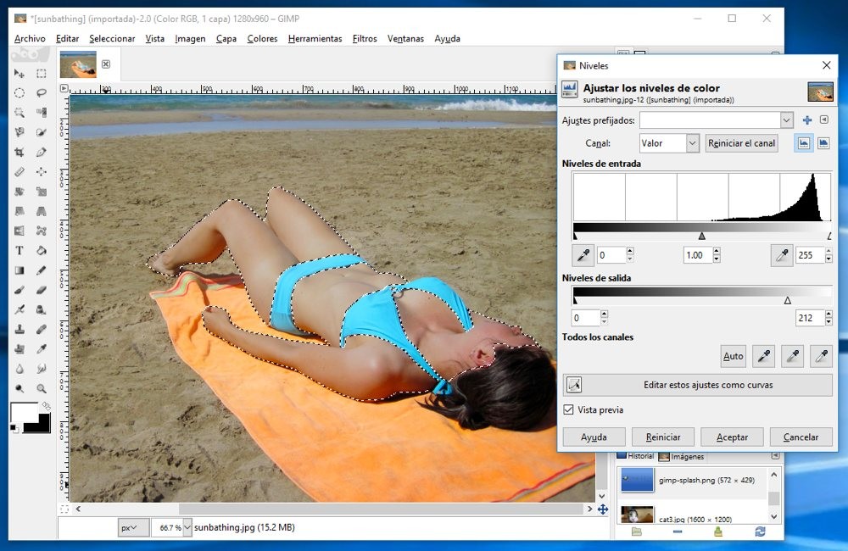Screen dimensions: 848x551
Task: Select the gimp-splash.png image thumbnail
Action: 638,481
